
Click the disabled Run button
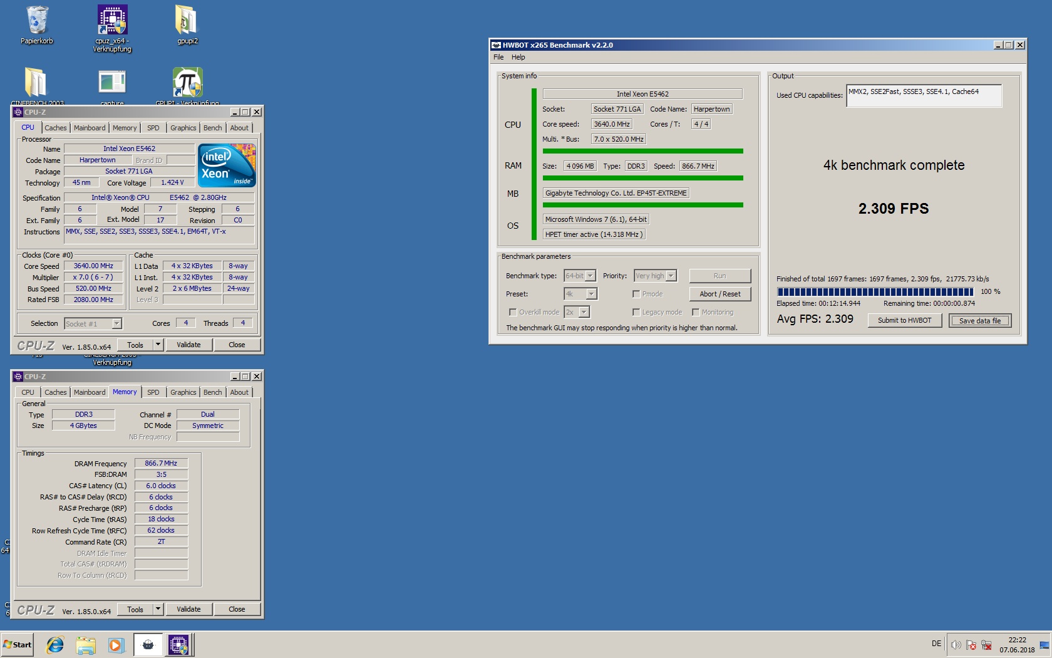(x=720, y=276)
